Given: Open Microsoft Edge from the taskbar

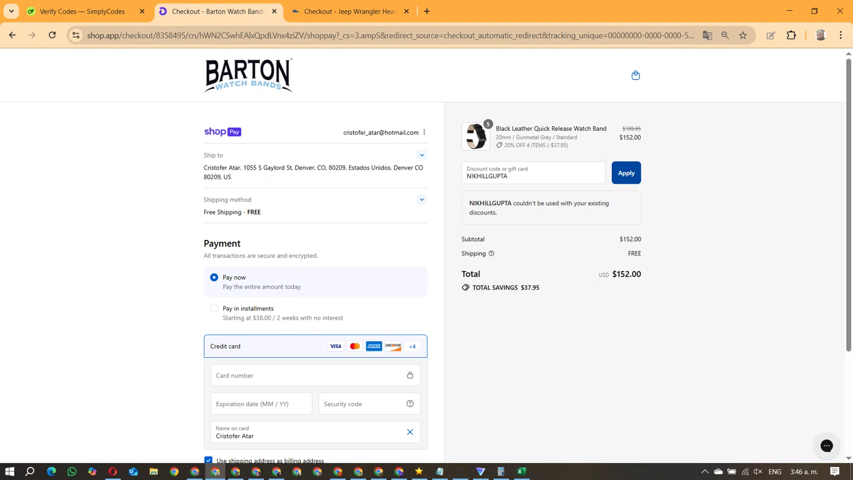Looking at the screenshot, I should coord(51,471).
